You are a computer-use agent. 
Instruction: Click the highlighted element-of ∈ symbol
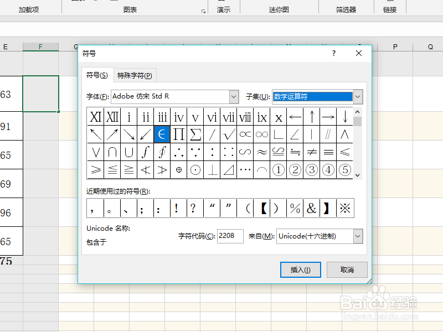(162, 133)
